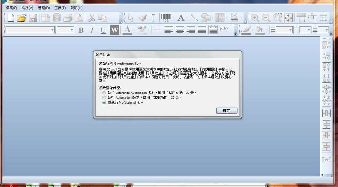
Task: Toggle rulers using the ruler icon
Action: pos(301,18)
